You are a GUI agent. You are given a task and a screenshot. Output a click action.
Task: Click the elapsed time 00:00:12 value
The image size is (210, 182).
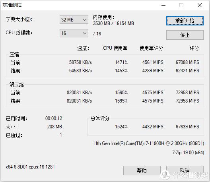coord(54,118)
